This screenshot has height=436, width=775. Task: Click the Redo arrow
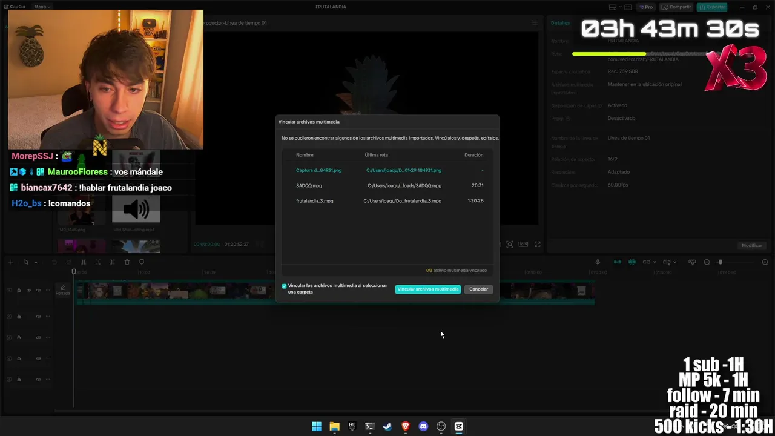pyautogui.click(x=68, y=262)
